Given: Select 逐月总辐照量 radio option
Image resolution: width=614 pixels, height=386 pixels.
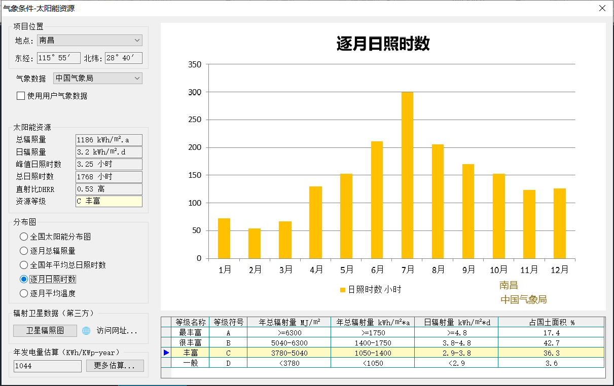Looking at the screenshot, I should coord(23,251).
